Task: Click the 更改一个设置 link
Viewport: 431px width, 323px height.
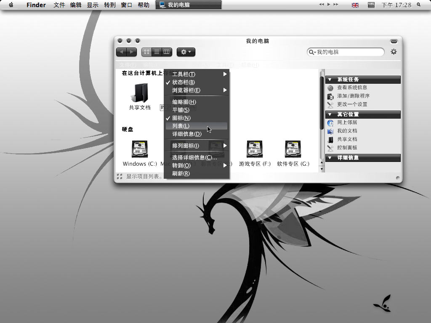Action: point(352,104)
